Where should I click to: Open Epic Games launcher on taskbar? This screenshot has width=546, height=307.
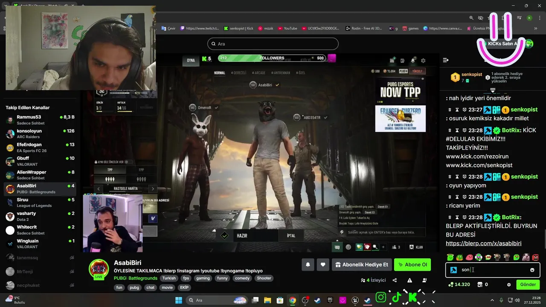(x=330, y=300)
